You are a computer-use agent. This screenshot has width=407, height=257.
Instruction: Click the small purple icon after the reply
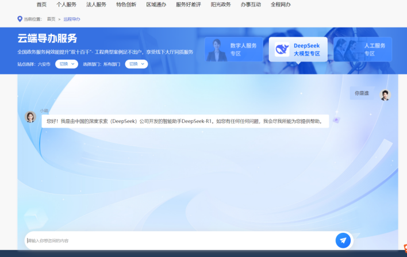[336, 120]
